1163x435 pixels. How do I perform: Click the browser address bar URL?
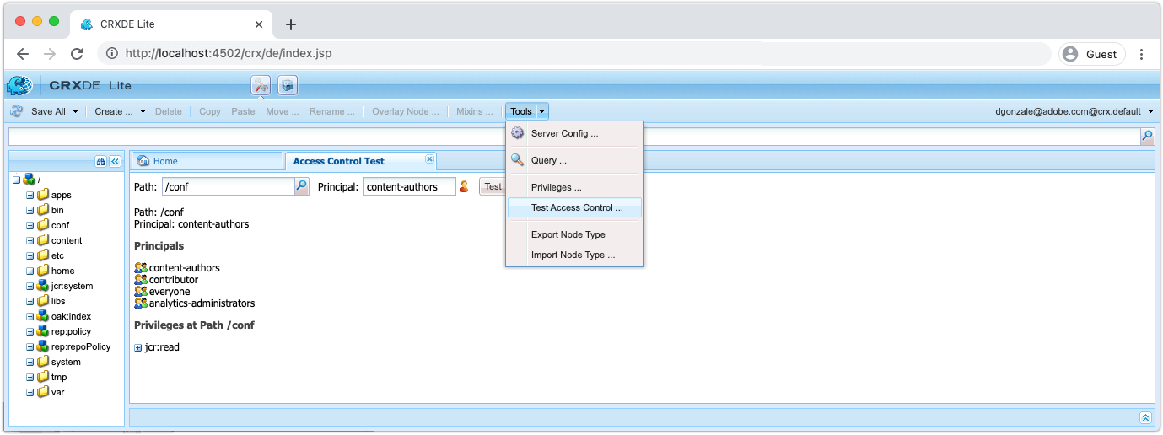pyautogui.click(x=229, y=54)
